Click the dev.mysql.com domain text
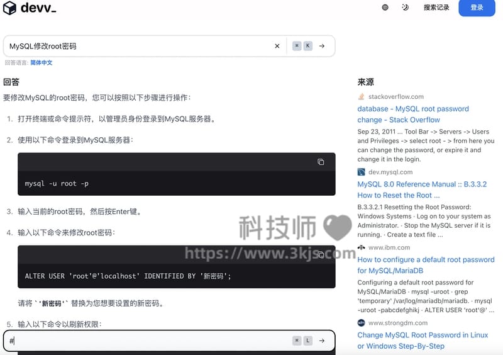This screenshot has width=503, height=355. pos(390,172)
